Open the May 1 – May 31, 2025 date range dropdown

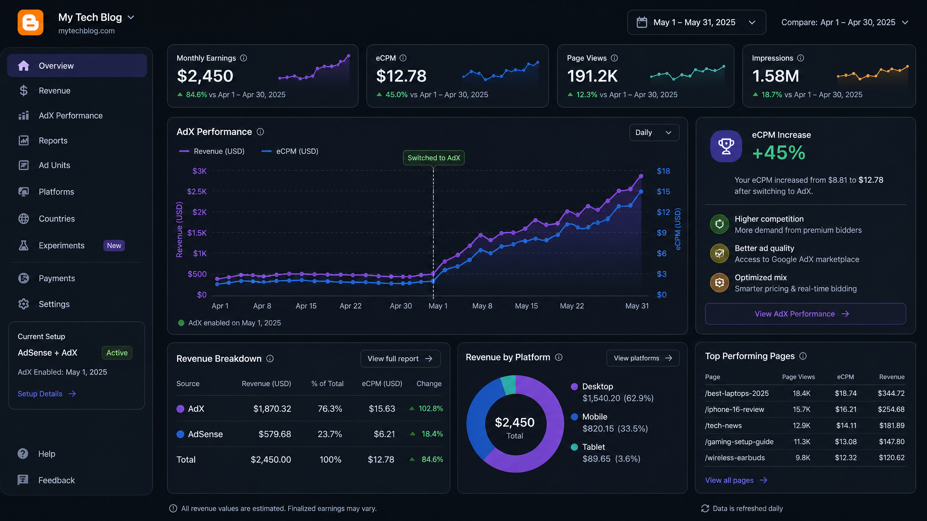[696, 22]
